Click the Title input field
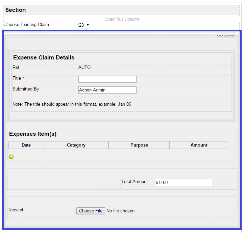Screen dimensions: 243x233 click(107, 79)
